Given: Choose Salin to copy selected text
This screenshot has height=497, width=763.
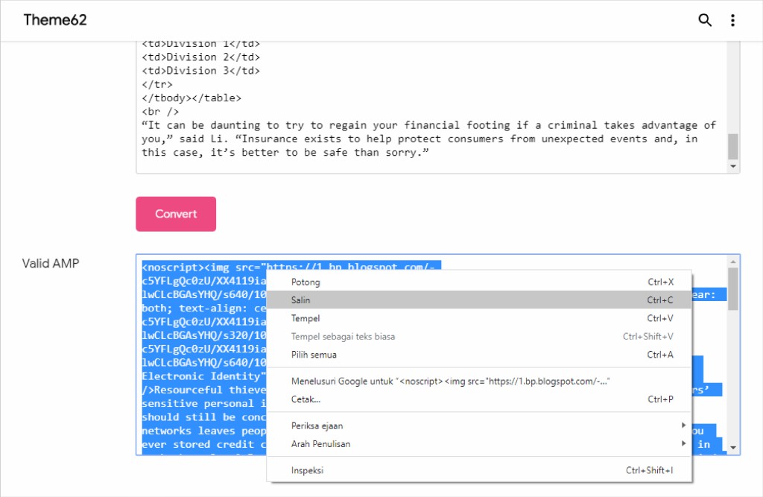Looking at the screenshot, I should (479, 300).
